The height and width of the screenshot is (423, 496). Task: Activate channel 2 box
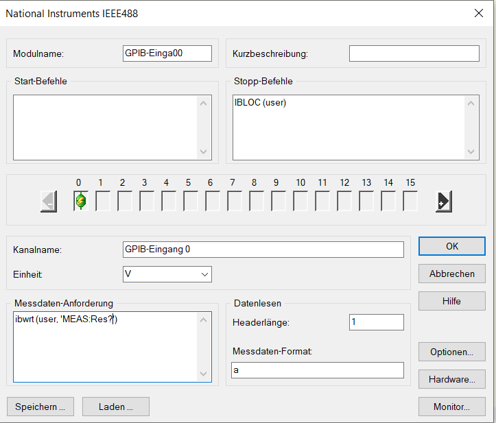(125, 201)
